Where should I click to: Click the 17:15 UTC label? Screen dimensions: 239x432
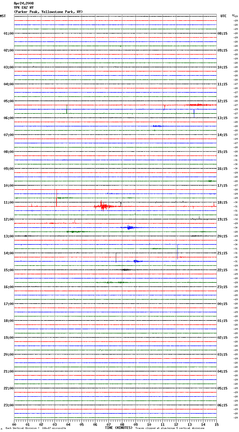tap(222, 186)
